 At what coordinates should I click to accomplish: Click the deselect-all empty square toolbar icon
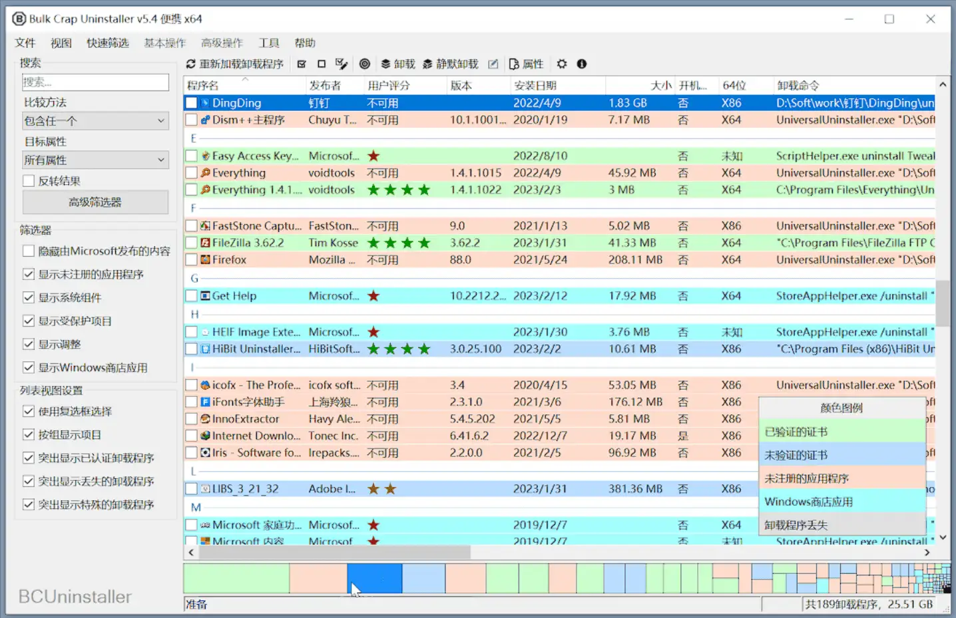322,64
